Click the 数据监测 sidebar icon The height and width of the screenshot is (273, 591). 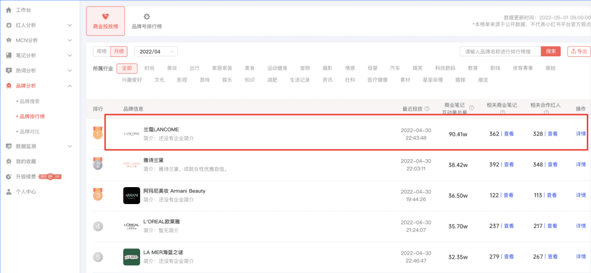pos(9,146)
